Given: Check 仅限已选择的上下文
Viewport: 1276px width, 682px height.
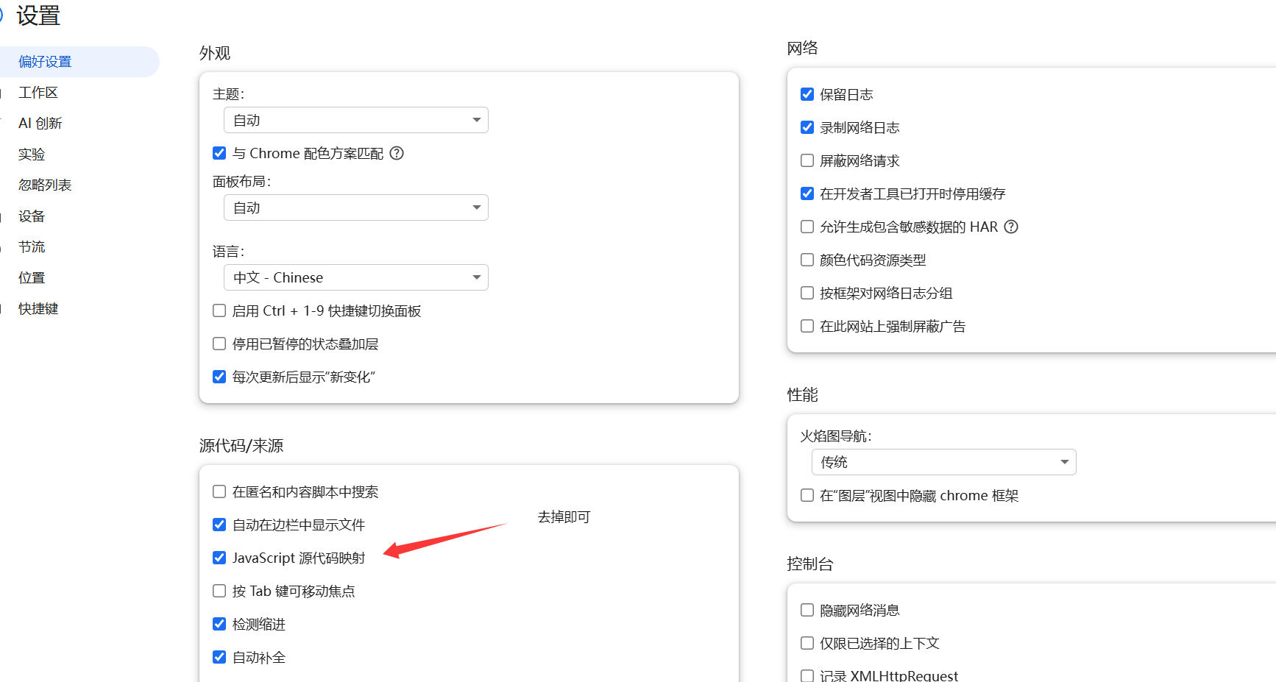Looking at the screenshot, I should coord(807,643).
